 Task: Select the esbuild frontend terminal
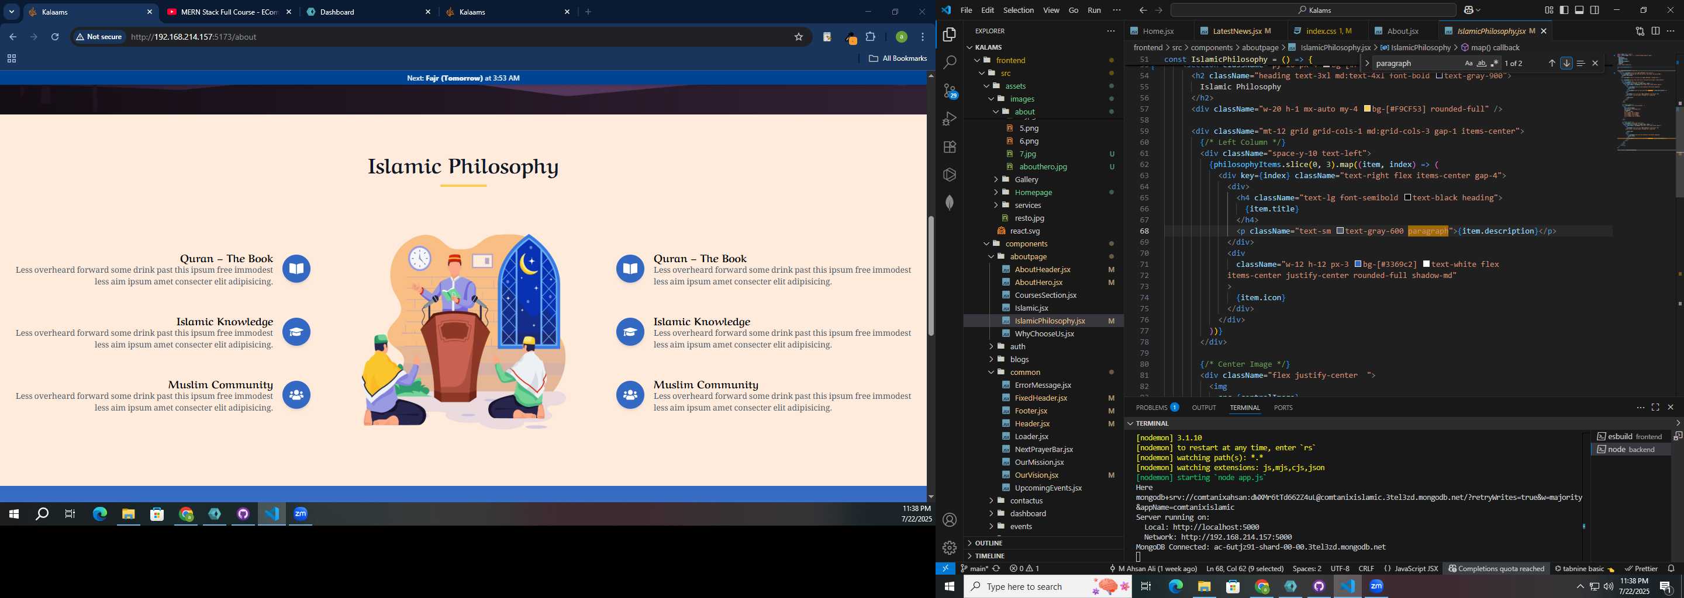(1630, 437)
